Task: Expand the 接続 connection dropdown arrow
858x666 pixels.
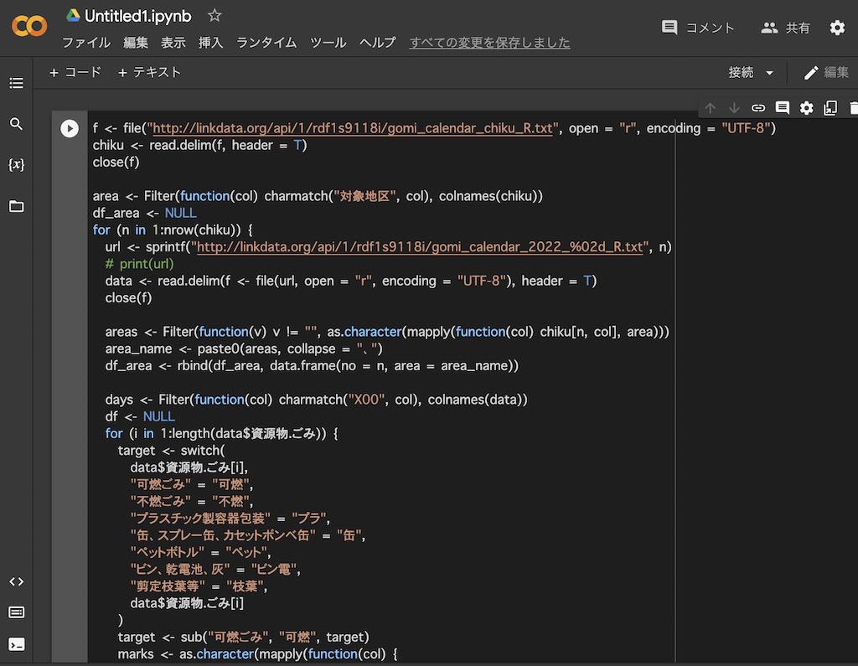Action: 770,73
